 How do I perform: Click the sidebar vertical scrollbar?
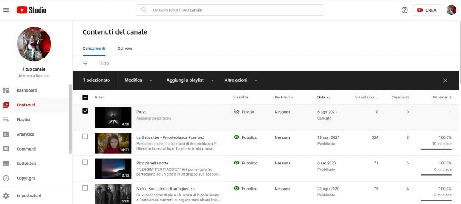tap(70, 119)
